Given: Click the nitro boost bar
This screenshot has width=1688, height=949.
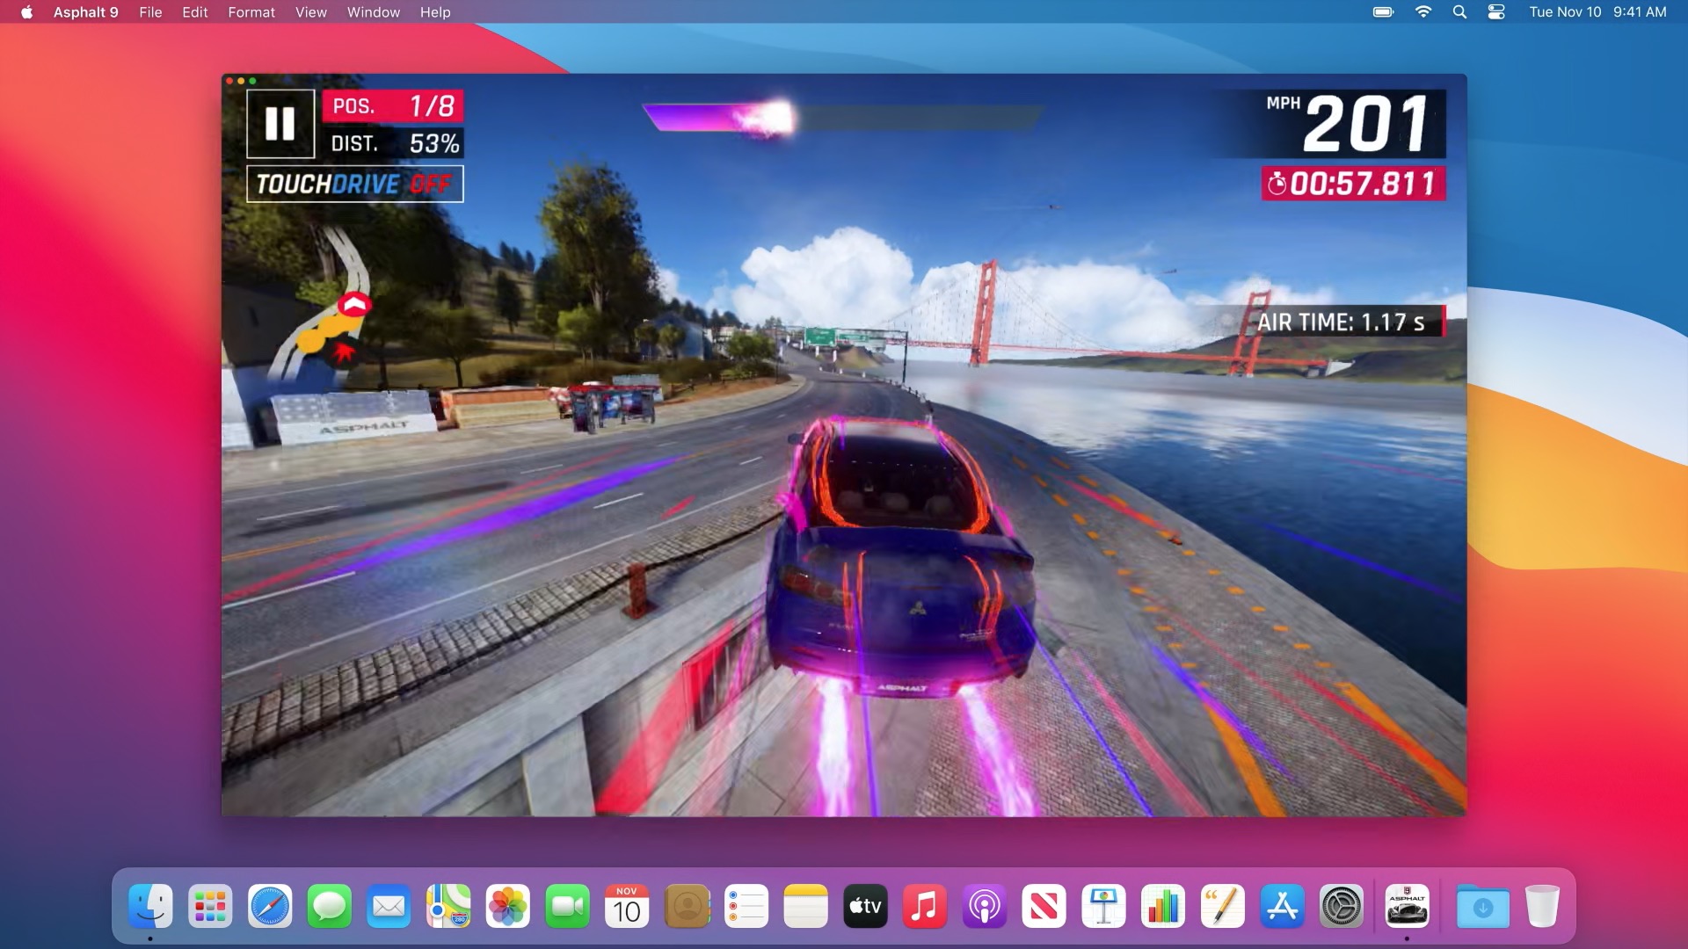Looking at the screenshot, I should point(842,118).
